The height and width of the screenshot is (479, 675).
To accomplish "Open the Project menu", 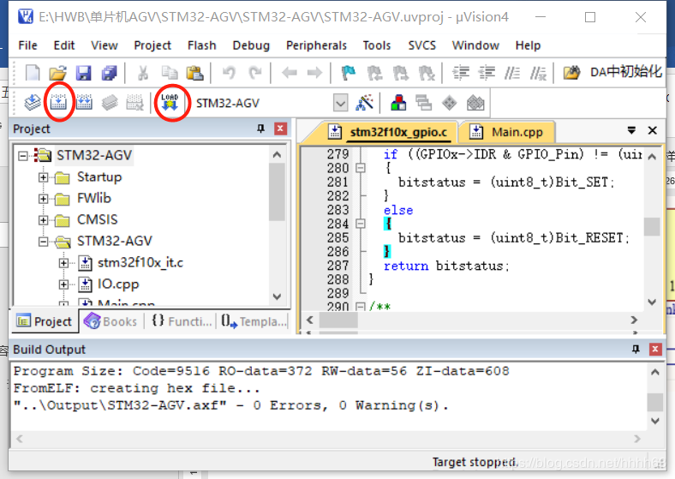I will click(x=152, y=45).
